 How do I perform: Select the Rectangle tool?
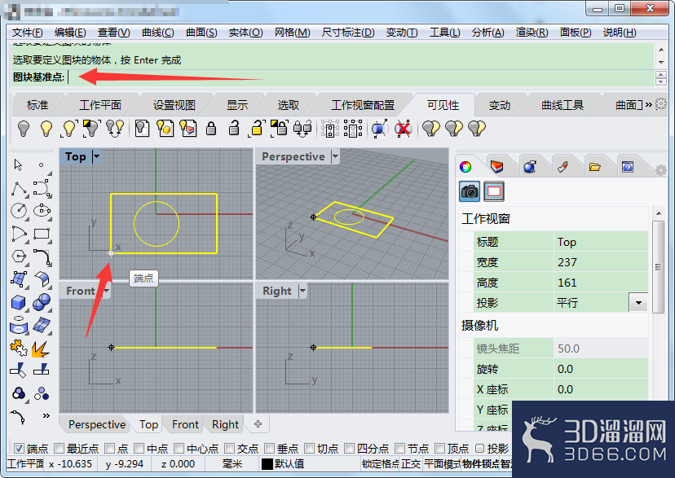coord(42,234)
